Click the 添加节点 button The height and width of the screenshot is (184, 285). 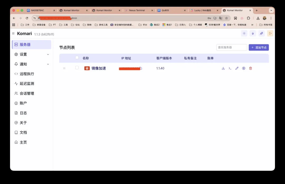(x=259, y=48)
